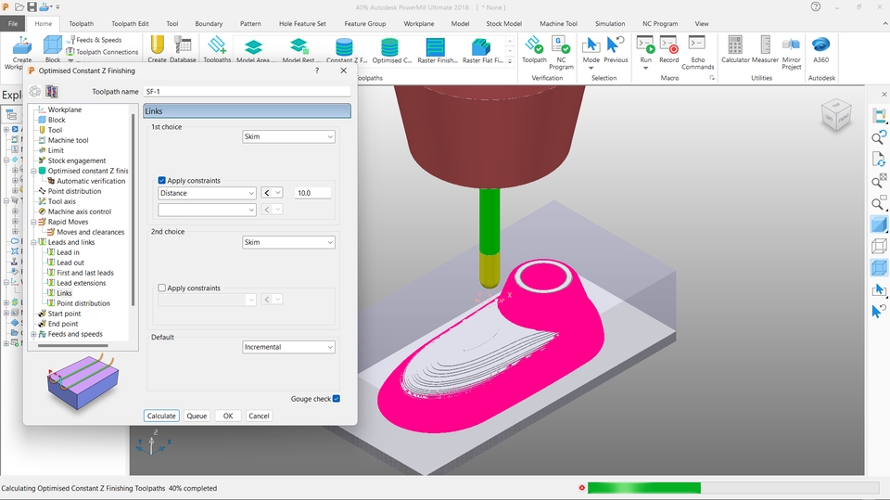Open the A360 icon

tap(820, 49)
